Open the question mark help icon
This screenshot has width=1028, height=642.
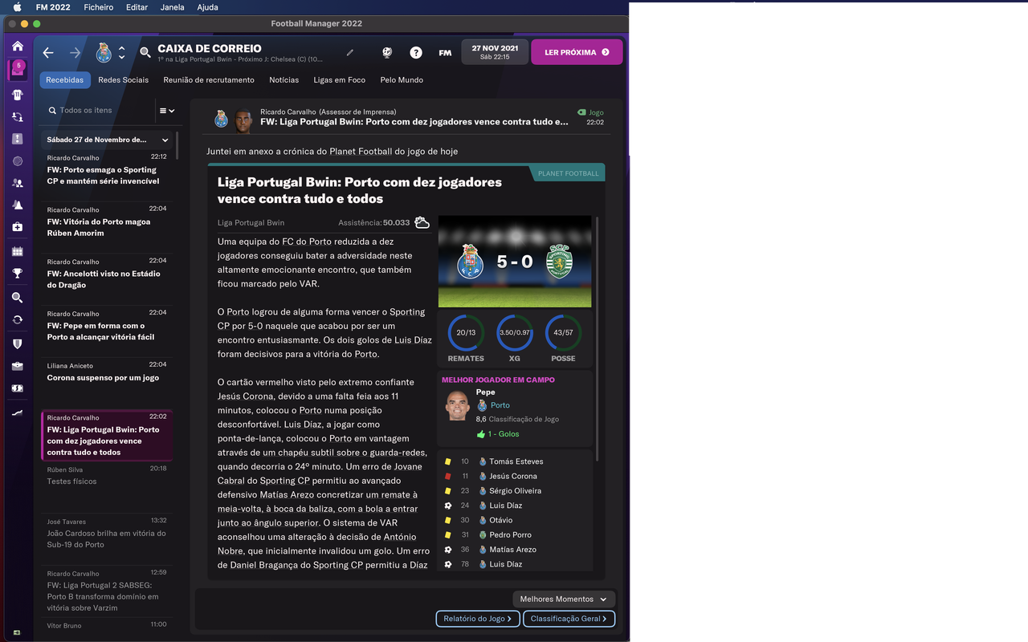(x=416, y=53)
